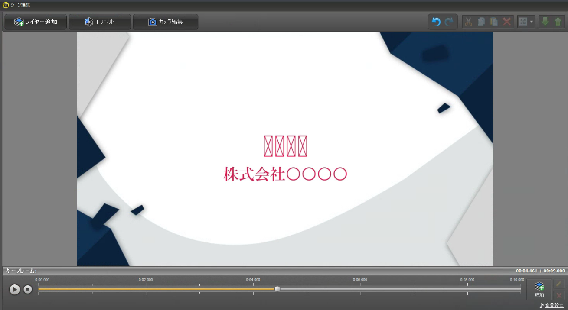
Task: Move layer down with green down arrow
Action: click(x=545, y=22)
